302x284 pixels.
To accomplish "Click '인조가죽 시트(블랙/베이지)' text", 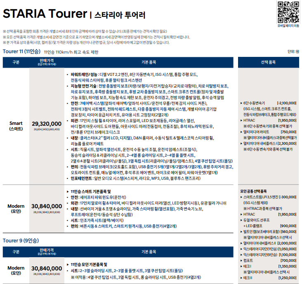I will tap(102, 221).
